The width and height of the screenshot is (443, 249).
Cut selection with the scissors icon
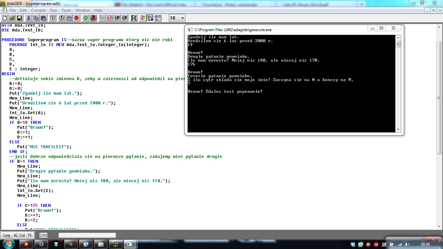click(29, 18)
